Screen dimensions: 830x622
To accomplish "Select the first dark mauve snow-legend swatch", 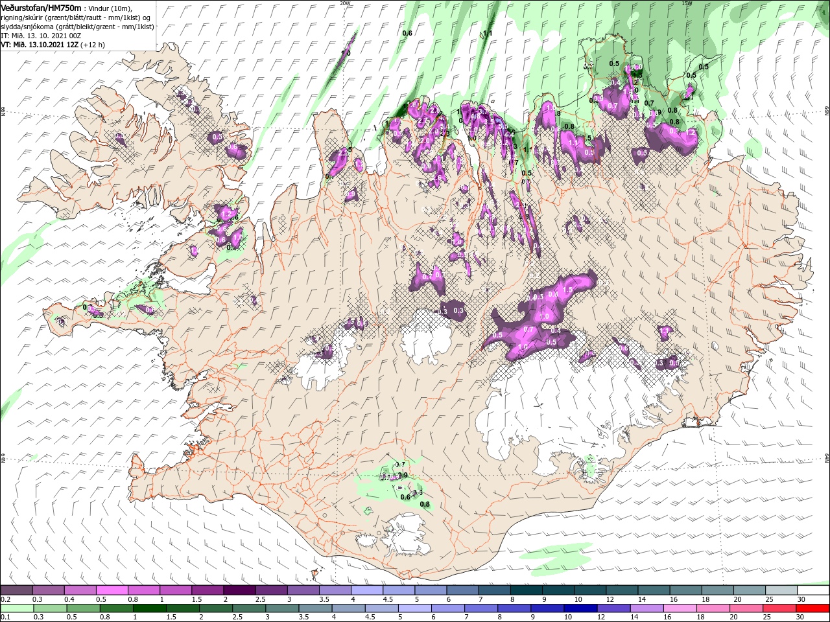I will point(16,590).
